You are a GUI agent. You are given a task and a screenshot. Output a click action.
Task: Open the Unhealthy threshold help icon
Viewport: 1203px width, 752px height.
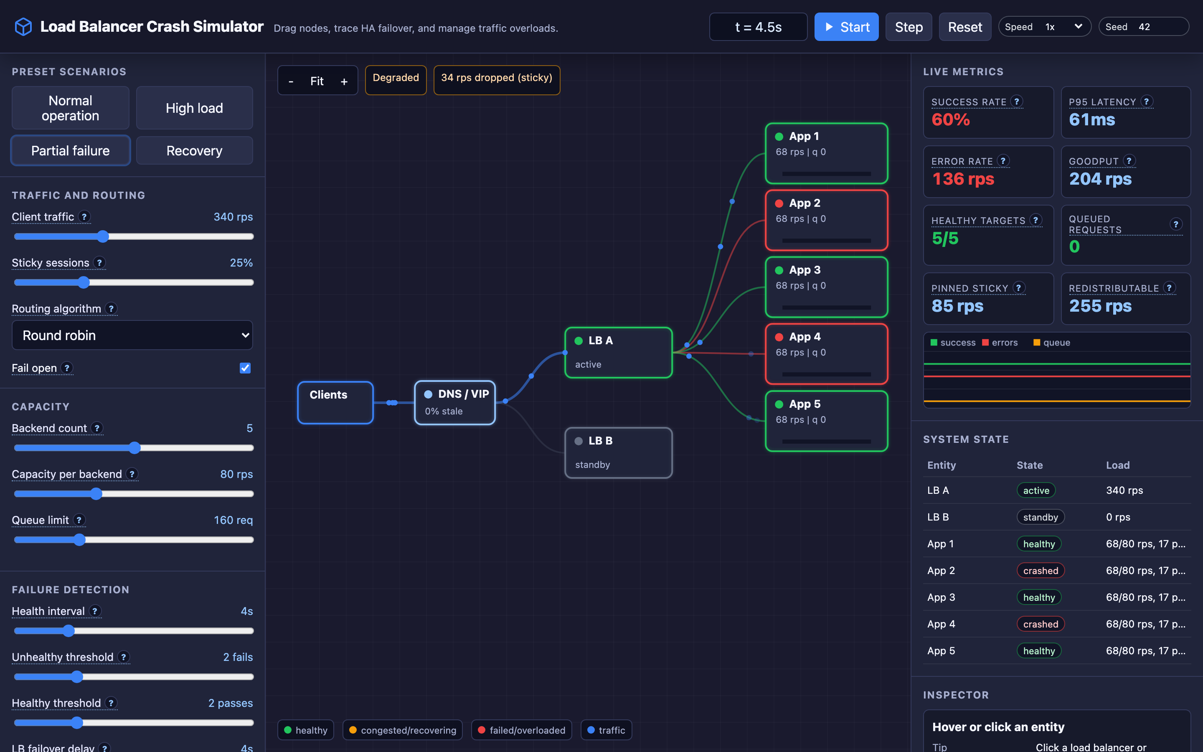(124, 657)
